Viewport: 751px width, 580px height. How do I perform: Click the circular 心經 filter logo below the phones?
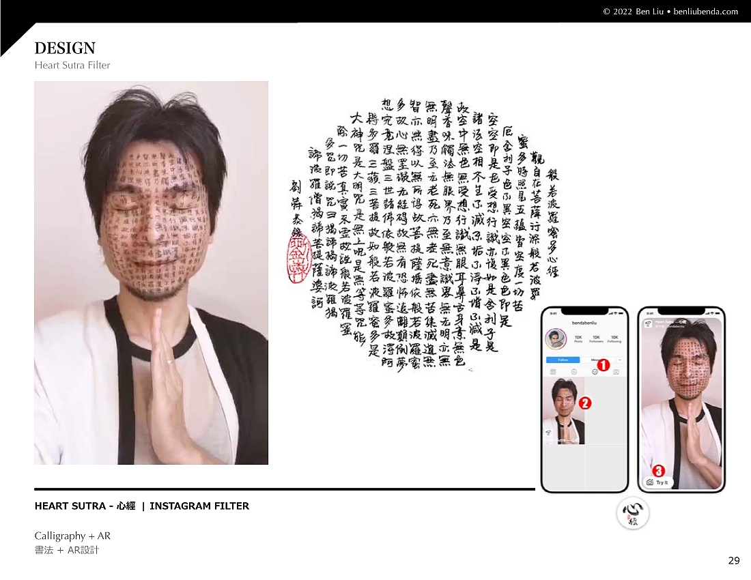(633, 512)
